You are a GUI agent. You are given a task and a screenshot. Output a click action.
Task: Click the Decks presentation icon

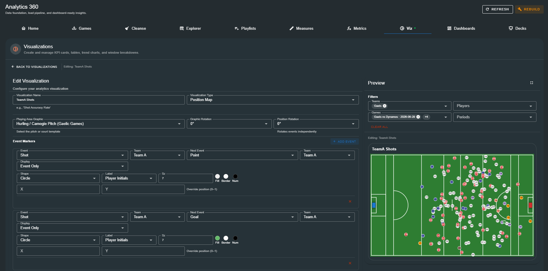click(511, 28)
